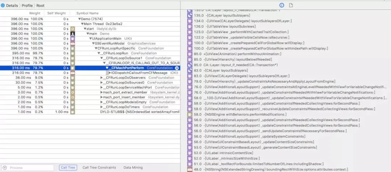The width and height of the screenshot is (391, 172).
Task: Select Profile in the breadcrumb path
Action: coord(27,5)
